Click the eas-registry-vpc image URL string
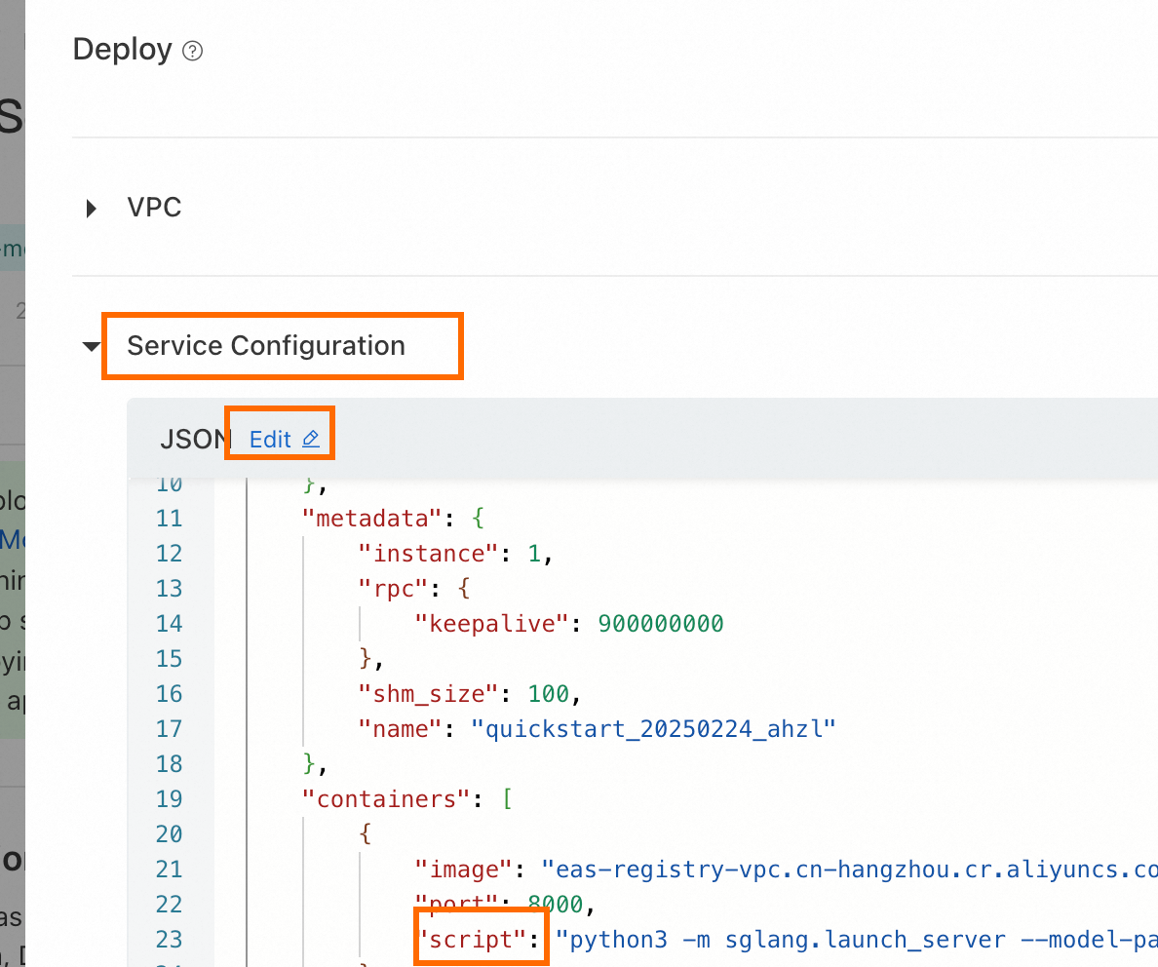Viewport: 1158px width, 967px height. click(848, 870)
